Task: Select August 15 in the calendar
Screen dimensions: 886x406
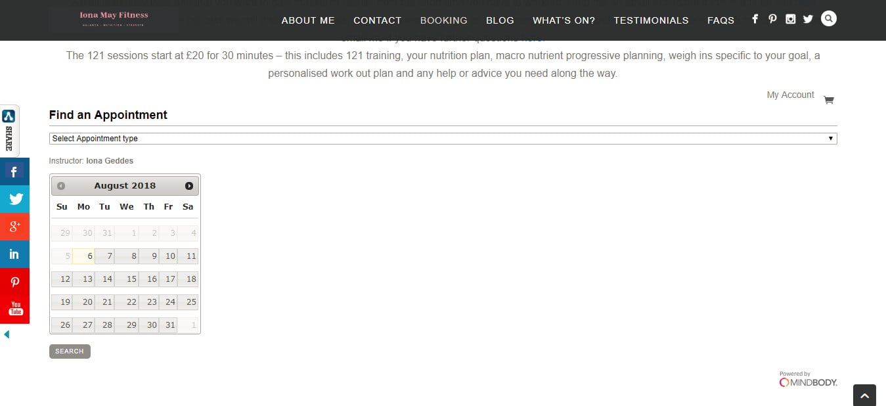Action: (127, 279)
